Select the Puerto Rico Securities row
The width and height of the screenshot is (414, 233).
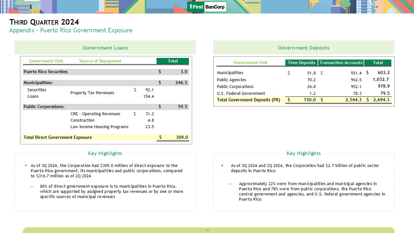[46, 72]
